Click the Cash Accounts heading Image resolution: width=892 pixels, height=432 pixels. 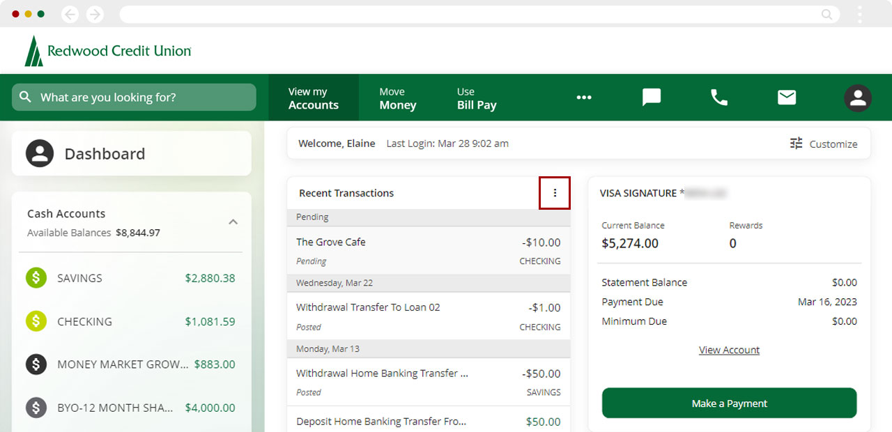tap(66, 214)
